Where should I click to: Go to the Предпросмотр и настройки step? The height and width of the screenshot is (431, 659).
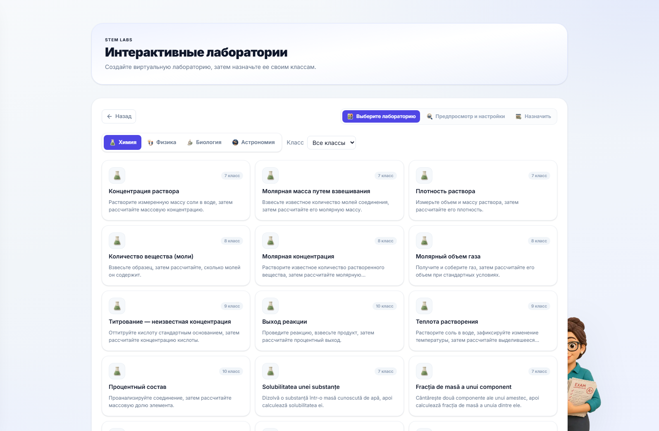point(466,116)
